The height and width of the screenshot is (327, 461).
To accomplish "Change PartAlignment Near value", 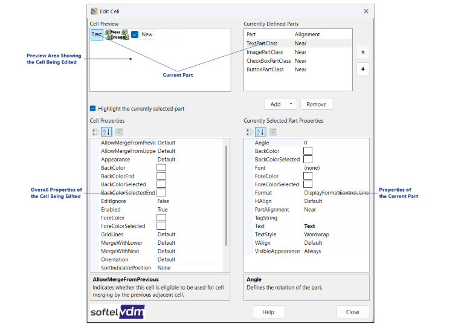I will click(336, 209).
